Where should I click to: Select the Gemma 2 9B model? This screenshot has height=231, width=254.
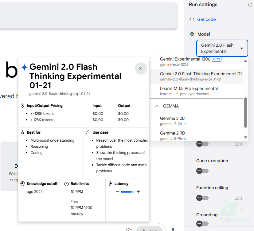pos(197,135)
